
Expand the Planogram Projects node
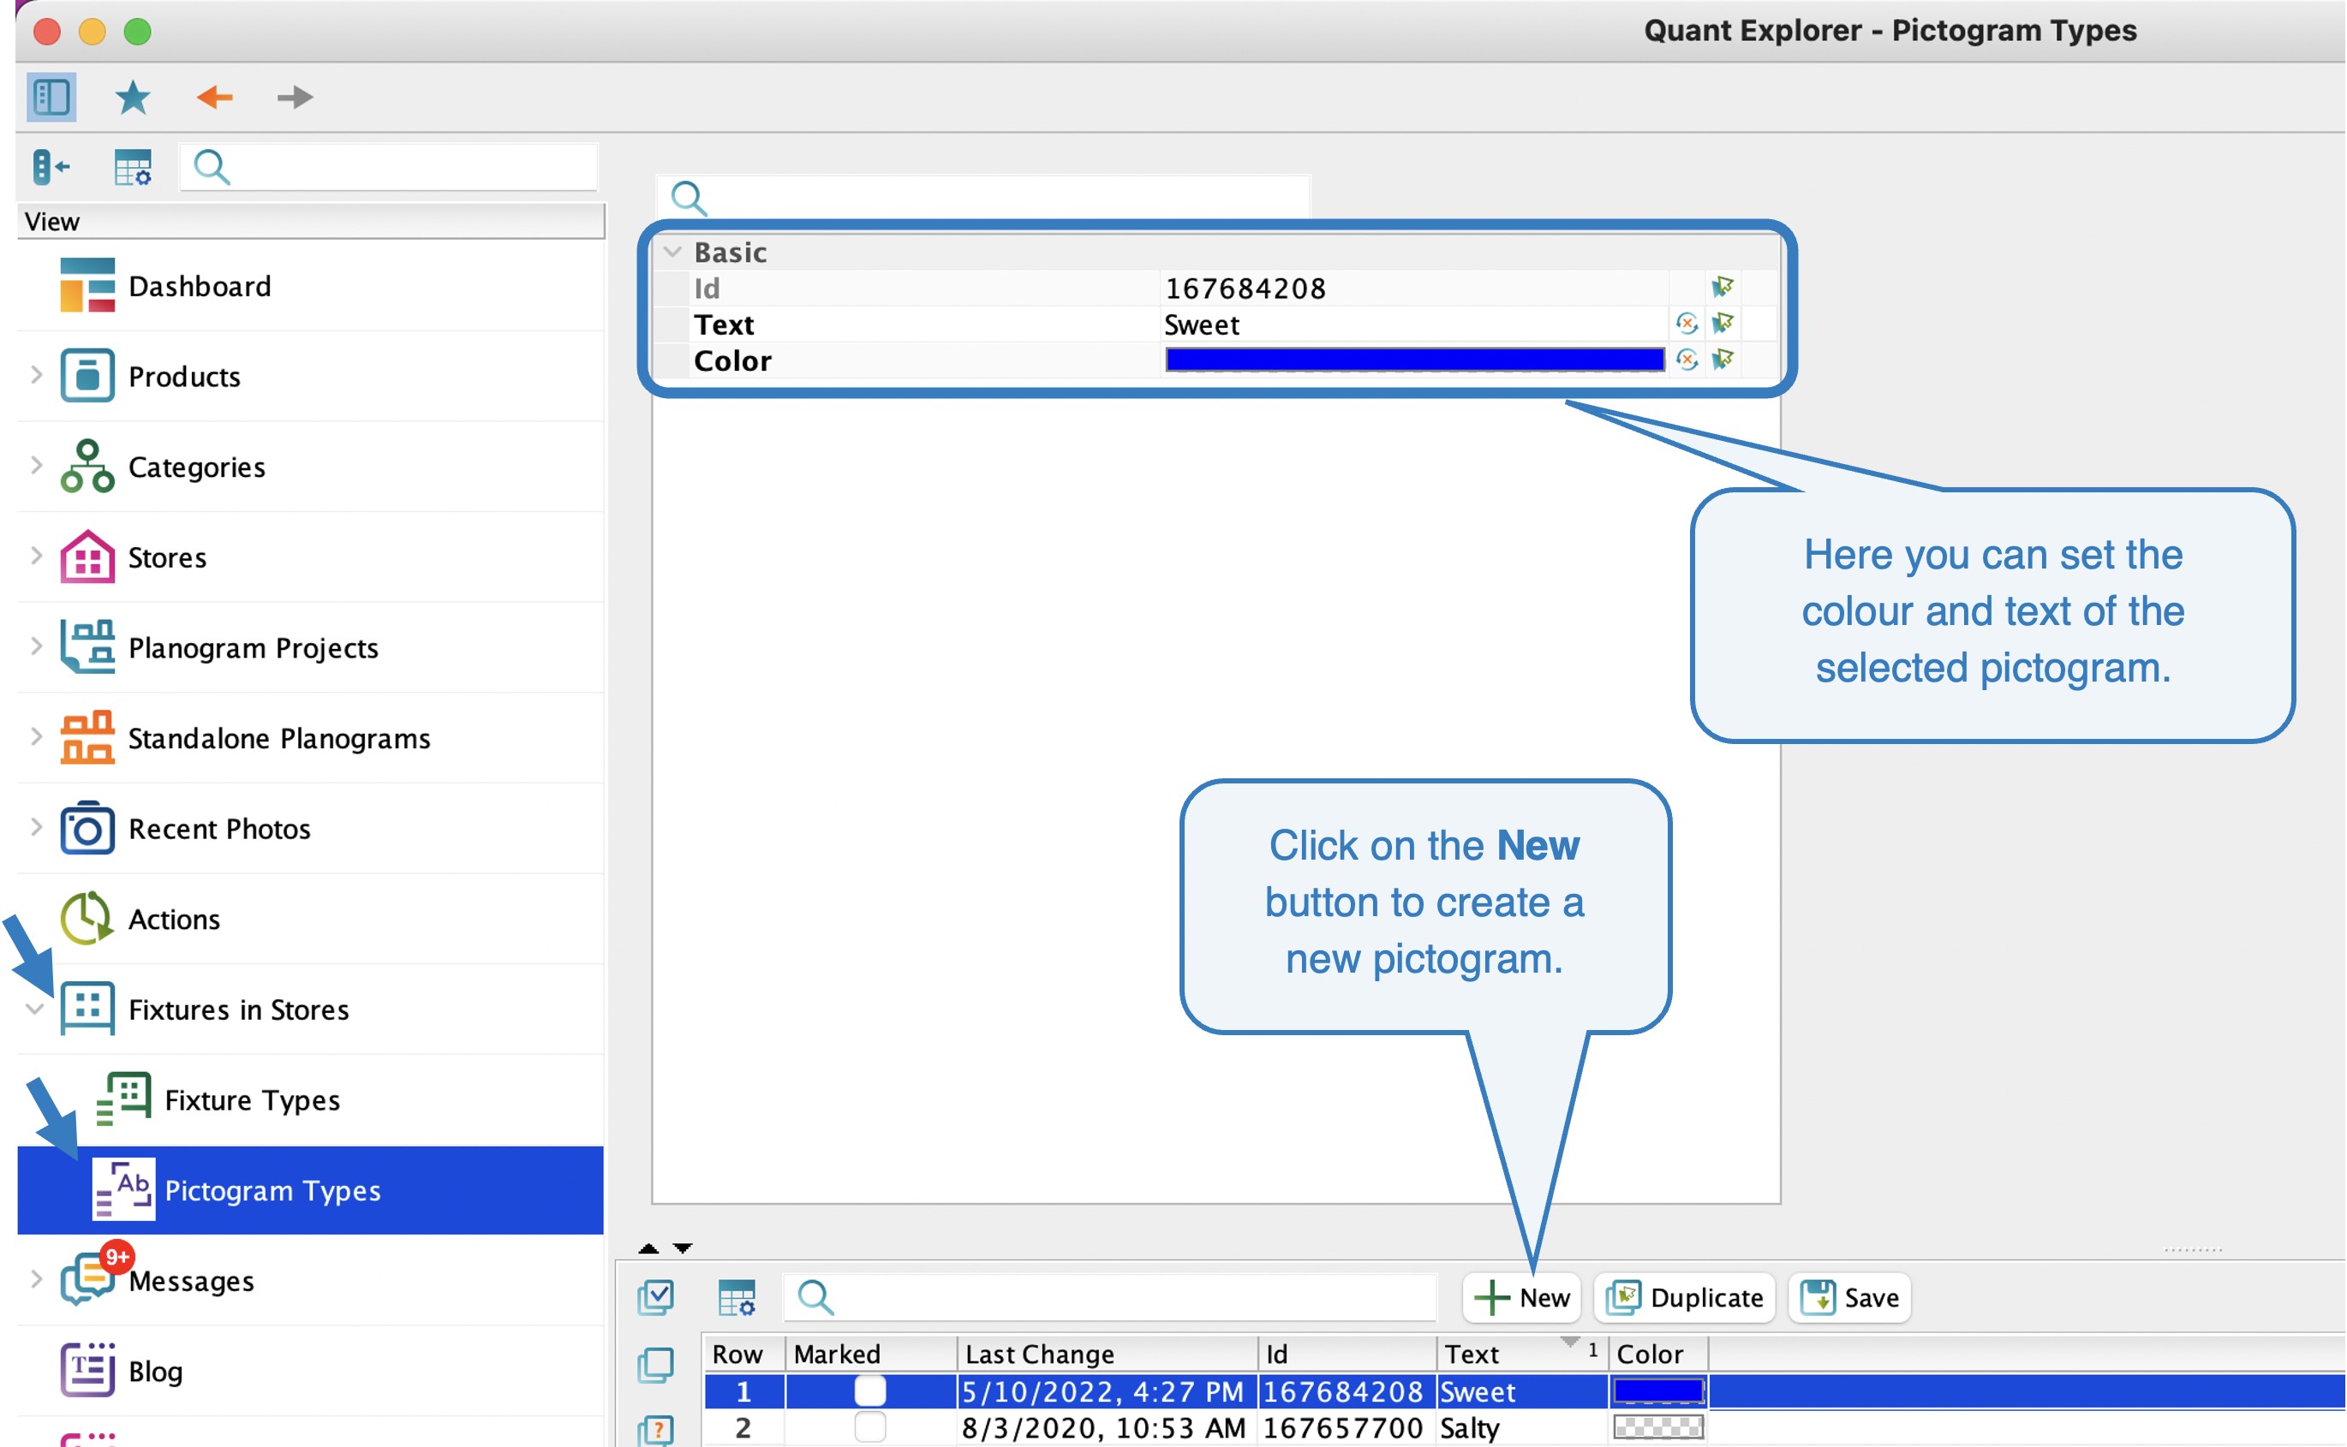[x=36, y=646]
